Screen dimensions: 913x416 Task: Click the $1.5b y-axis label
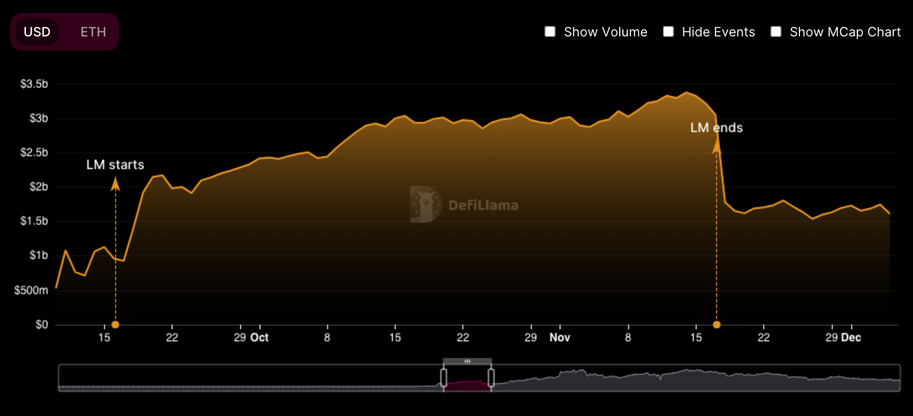[x=35, y=222]
